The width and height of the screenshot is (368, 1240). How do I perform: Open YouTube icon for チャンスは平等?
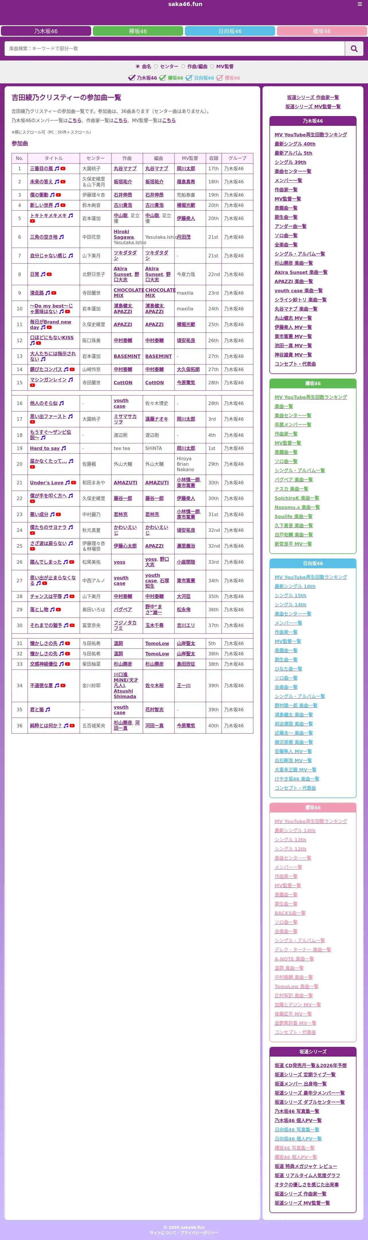[x=72, y=596]
